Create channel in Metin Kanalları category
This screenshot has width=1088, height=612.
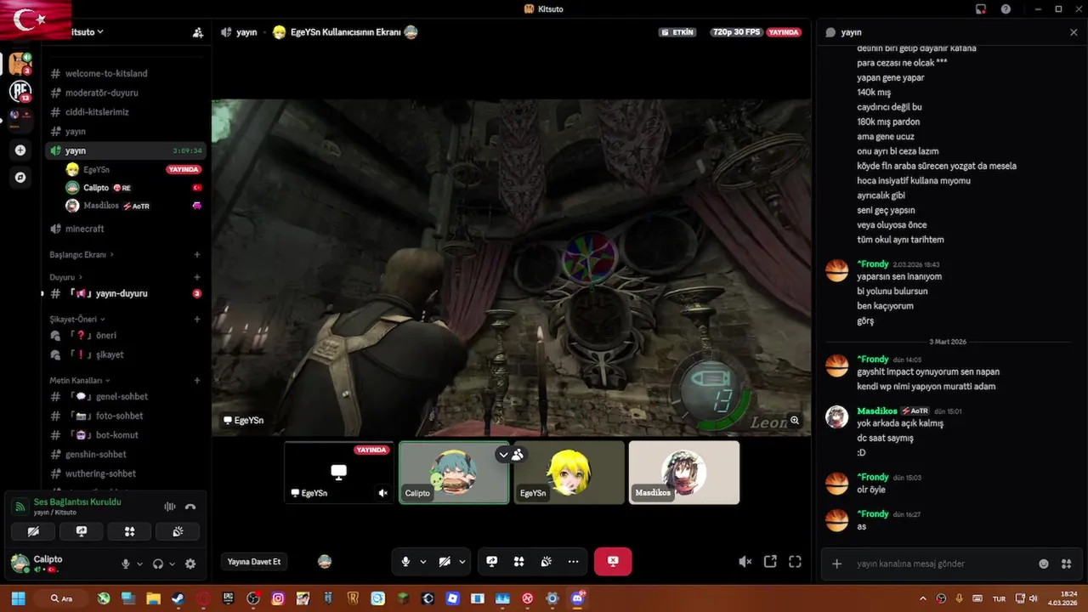click(x=197, y=381)
